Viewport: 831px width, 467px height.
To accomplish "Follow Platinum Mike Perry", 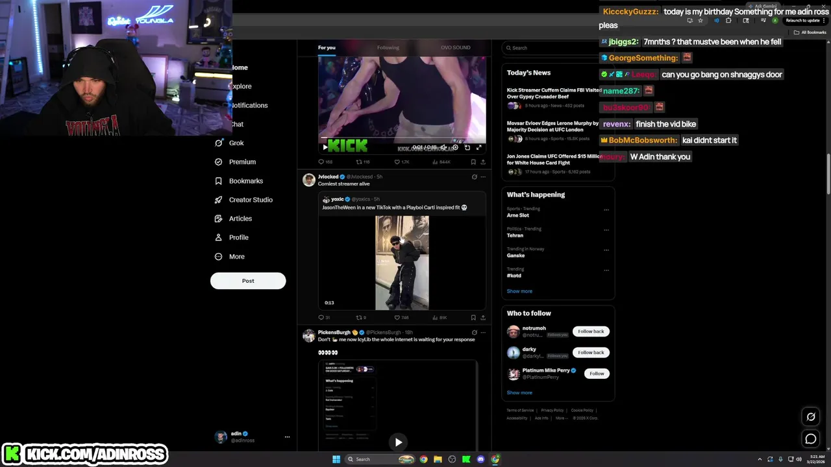I will [597, 374].
